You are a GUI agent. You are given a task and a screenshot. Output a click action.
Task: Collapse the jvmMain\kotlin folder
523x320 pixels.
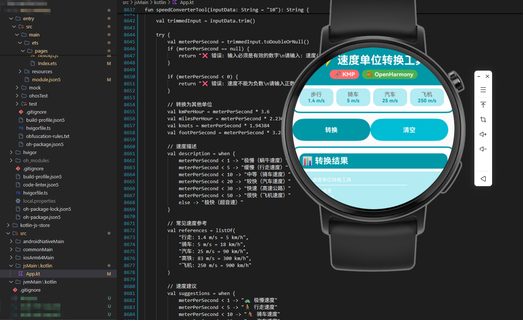pos(11,282)
